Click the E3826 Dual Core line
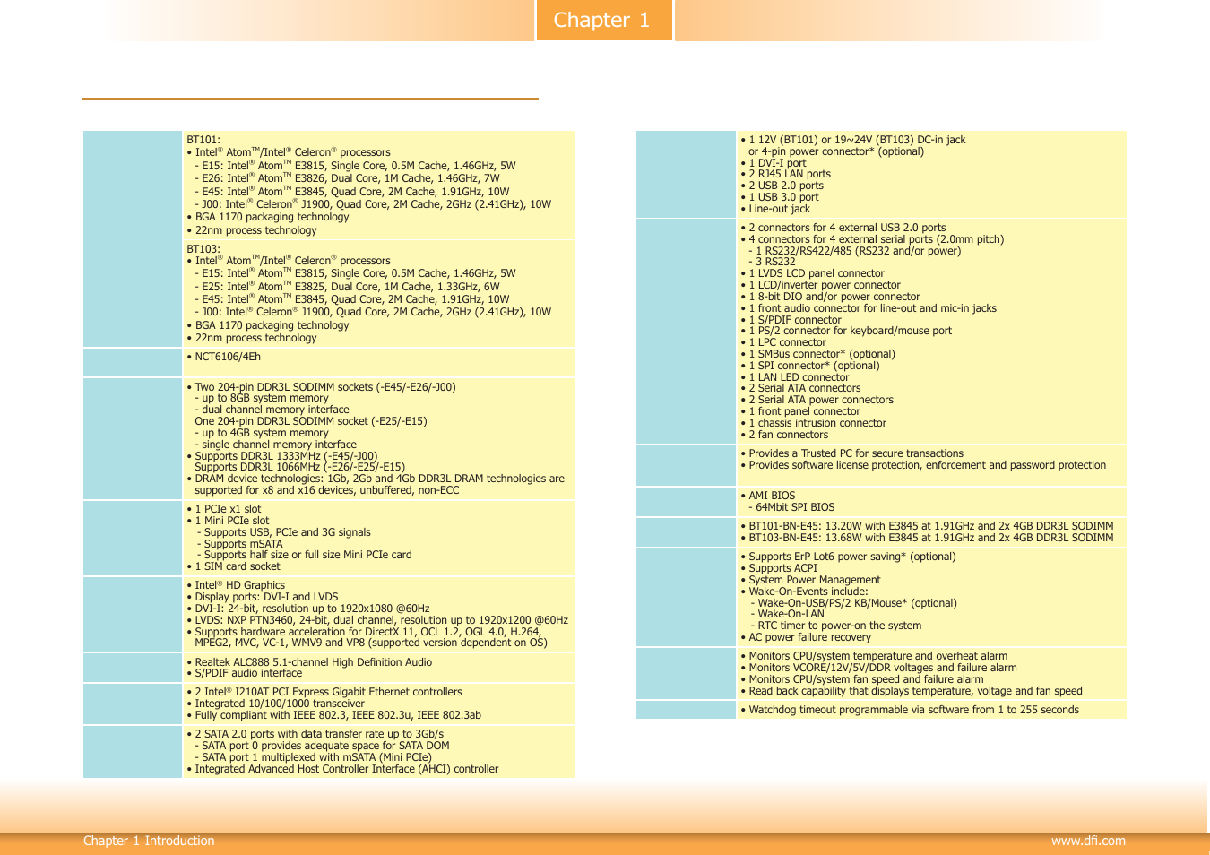Image resolution: width=1210 pixels, height=855 pixels. (x=347, y=178)
